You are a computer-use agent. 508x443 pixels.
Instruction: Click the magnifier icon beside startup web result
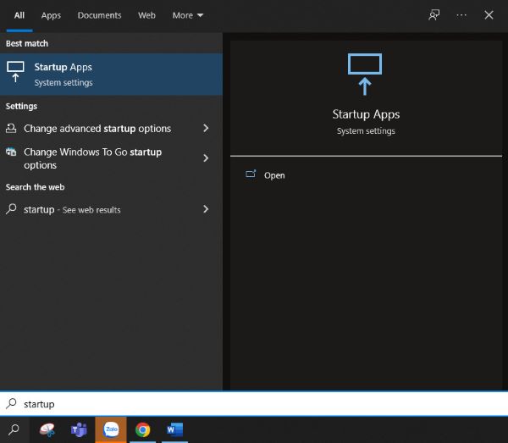coord(11,209)
